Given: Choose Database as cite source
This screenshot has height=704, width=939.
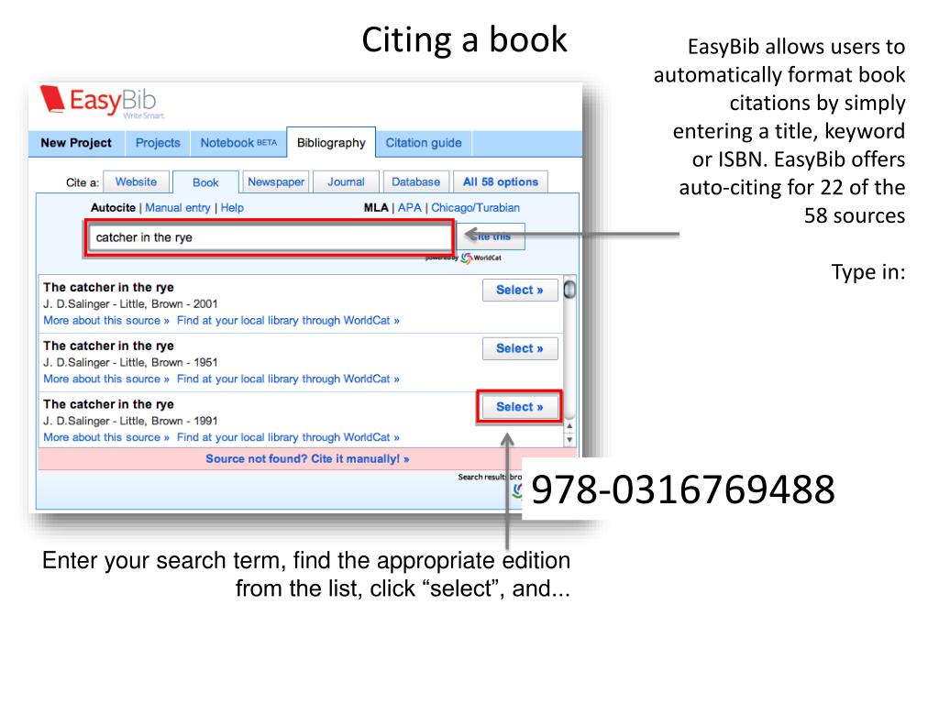Looking at the screenshot, I should tap(415, 182).
